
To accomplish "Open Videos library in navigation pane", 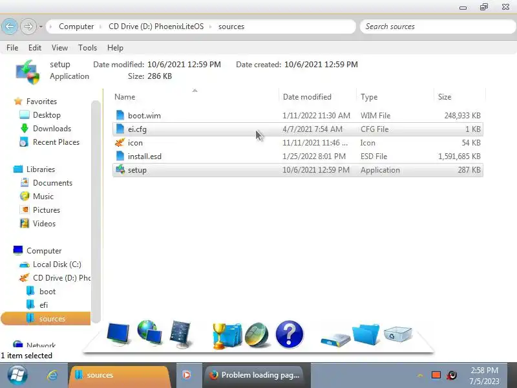I will pos(44,223).
